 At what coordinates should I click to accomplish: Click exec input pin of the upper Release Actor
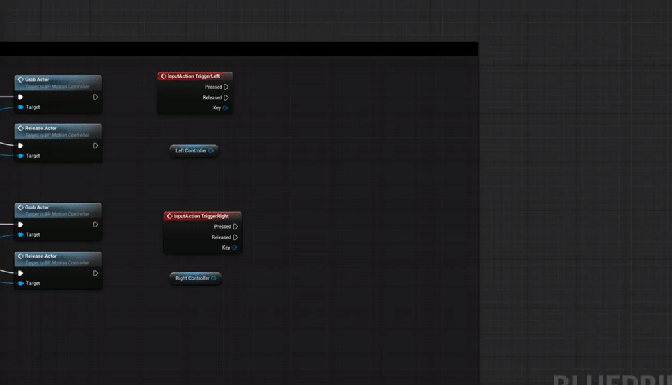(21, 146)
